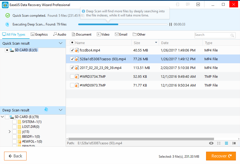Click the search magnifier icon
240x164 pixels.
pyautogui.click(x=232, y=35)
